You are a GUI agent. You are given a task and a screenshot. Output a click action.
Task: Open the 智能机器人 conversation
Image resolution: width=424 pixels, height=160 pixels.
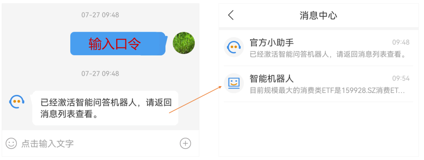[318, 84]
